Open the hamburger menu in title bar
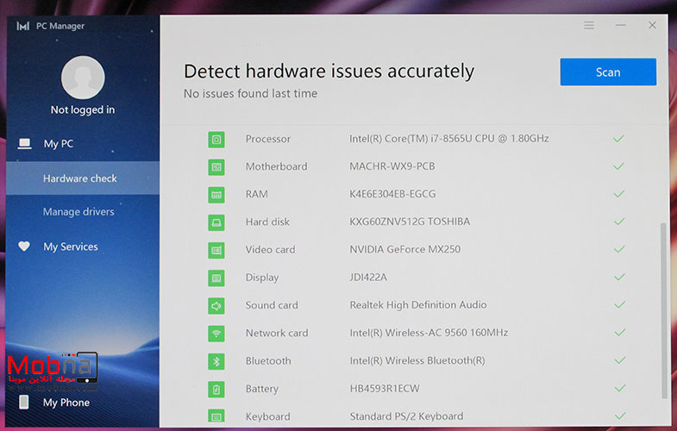 (589, 26)
